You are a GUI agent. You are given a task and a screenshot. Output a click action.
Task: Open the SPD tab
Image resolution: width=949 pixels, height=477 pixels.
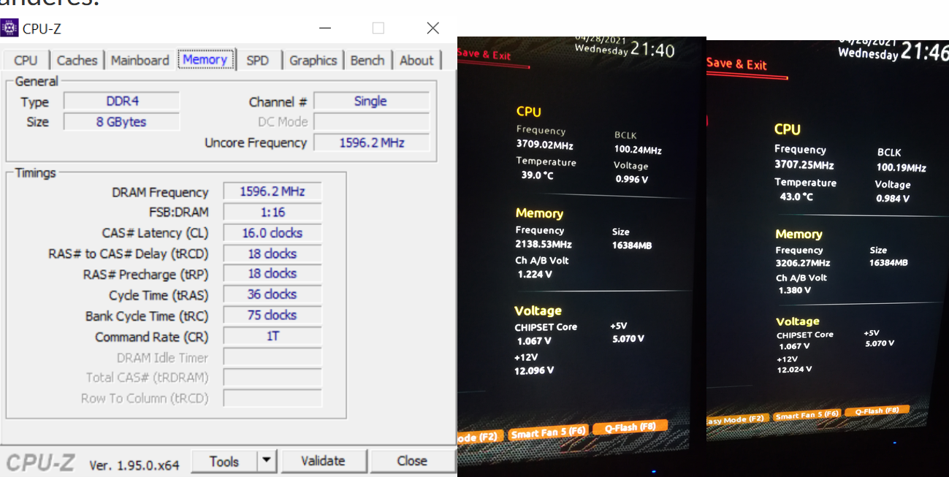[257, 61]
